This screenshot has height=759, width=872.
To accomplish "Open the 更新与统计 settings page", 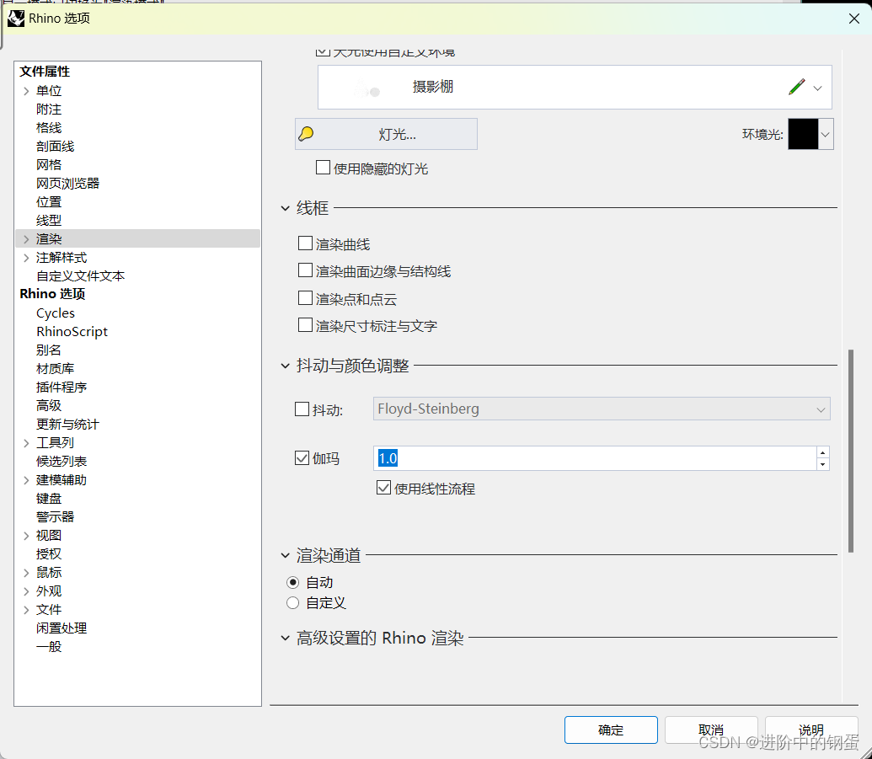I will pyautogui.click(x=68, y=425).
